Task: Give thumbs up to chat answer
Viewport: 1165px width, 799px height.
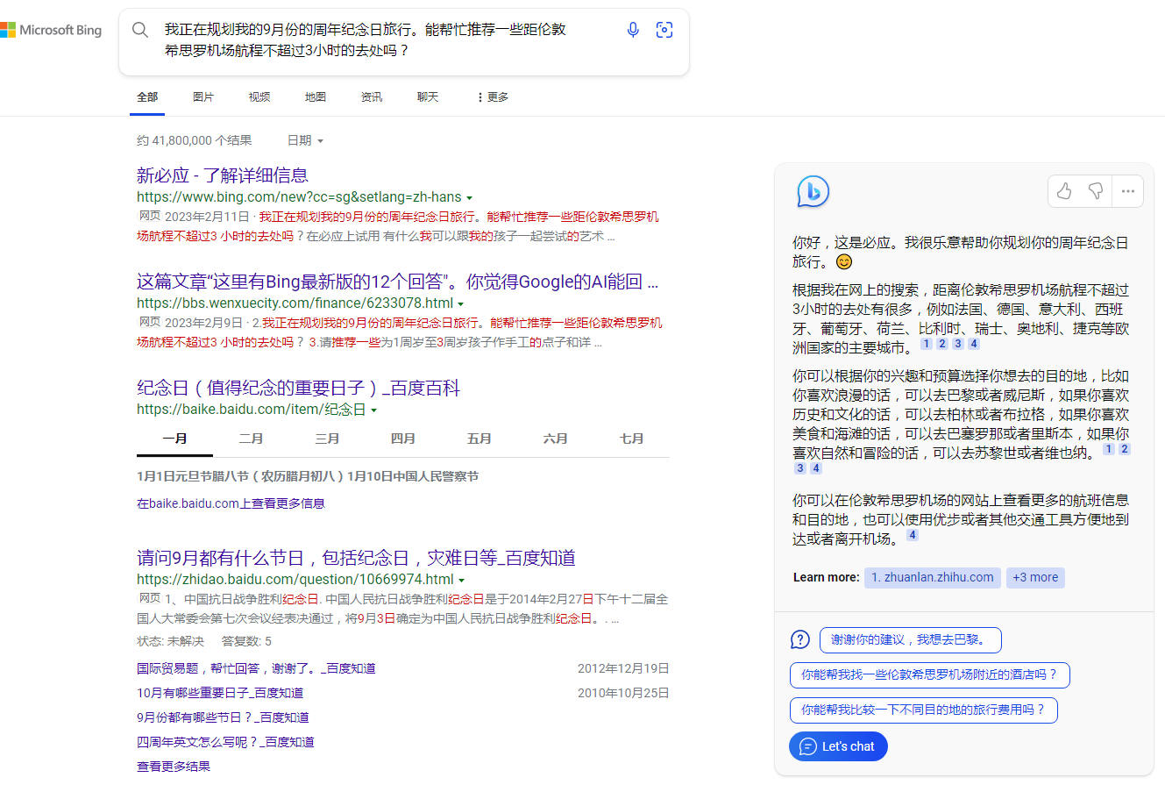Action: 1064,190
